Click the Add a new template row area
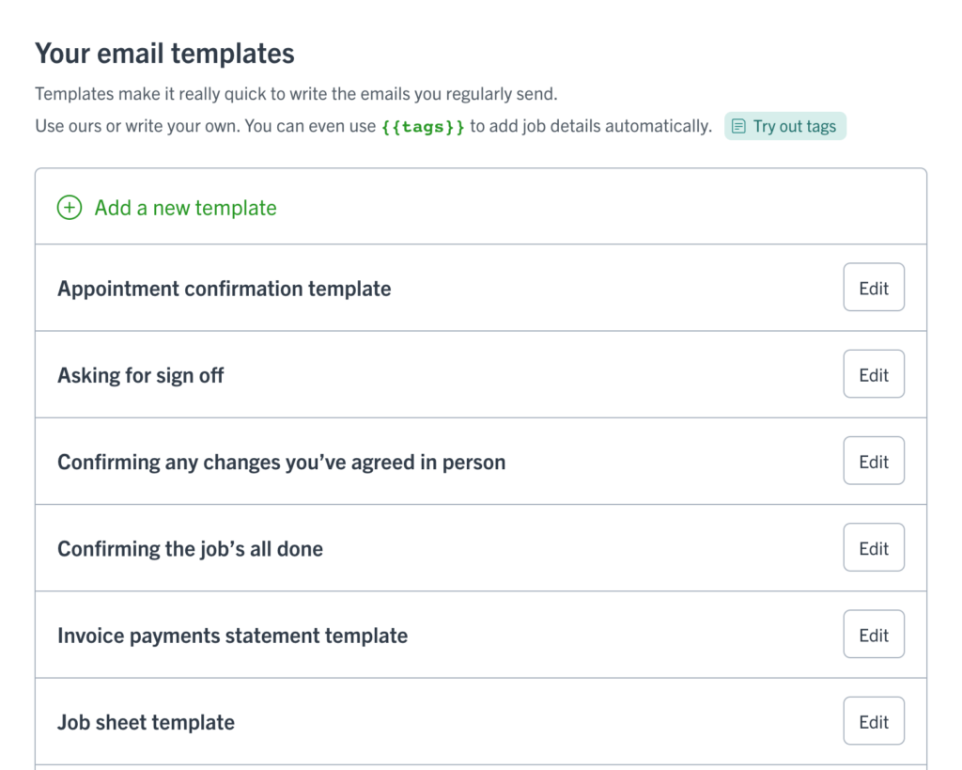Image resolution: width=962 pixels, height=770 pixels. (481, 207)
